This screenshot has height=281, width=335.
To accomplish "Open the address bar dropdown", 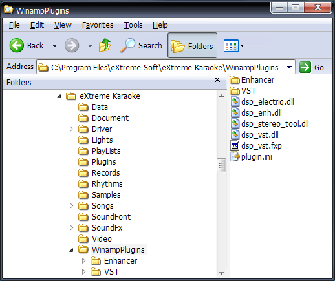I will (x=290, y=67).
